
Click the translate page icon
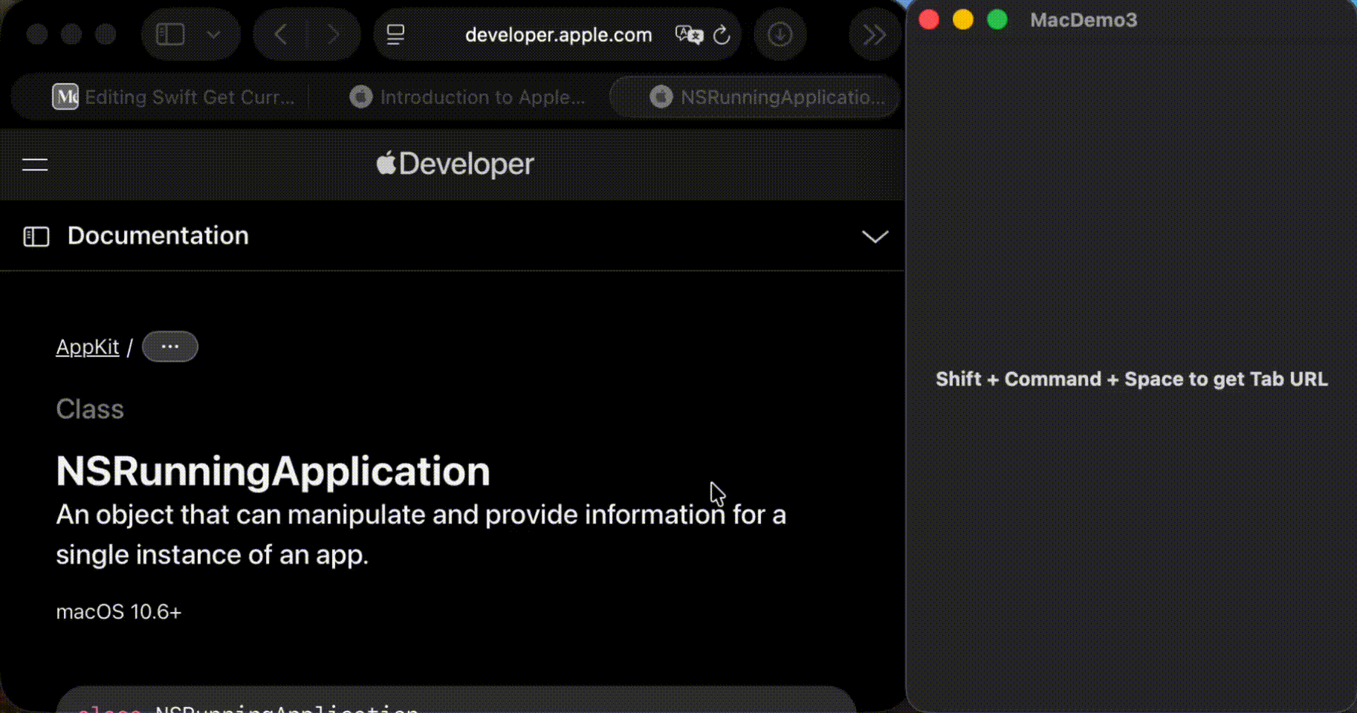pyautogui.click(x=688, y=34)
